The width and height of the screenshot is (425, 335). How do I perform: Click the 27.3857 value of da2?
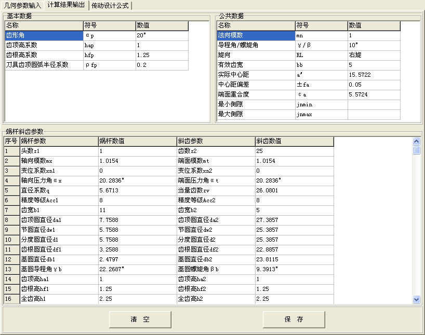click(x=295, y=220)
